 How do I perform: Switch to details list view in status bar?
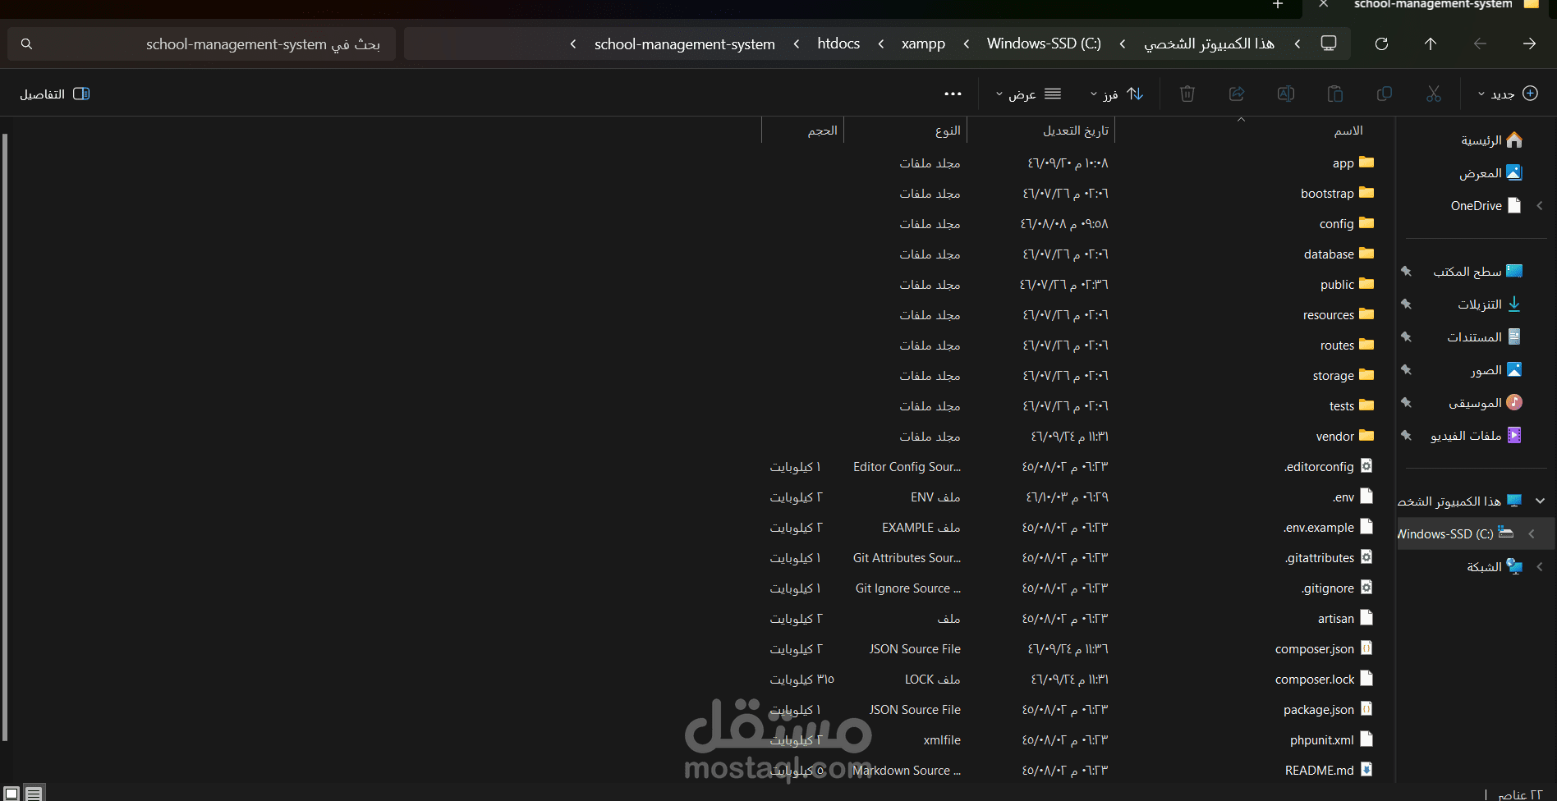(x=34, y=794)
